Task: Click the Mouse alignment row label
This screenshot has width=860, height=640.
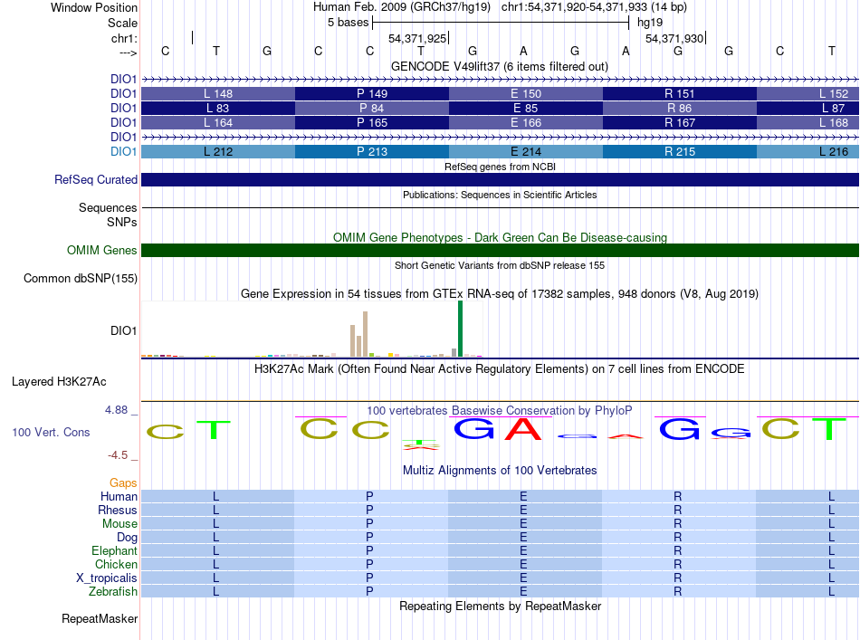Action: click(119, 524)
